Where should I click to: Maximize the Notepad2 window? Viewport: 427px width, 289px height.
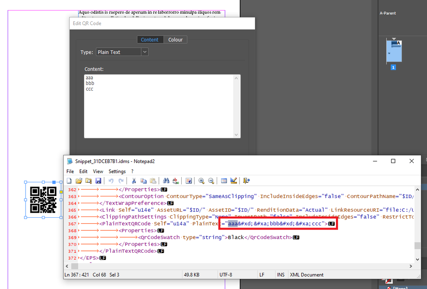(x=393, y=161)
